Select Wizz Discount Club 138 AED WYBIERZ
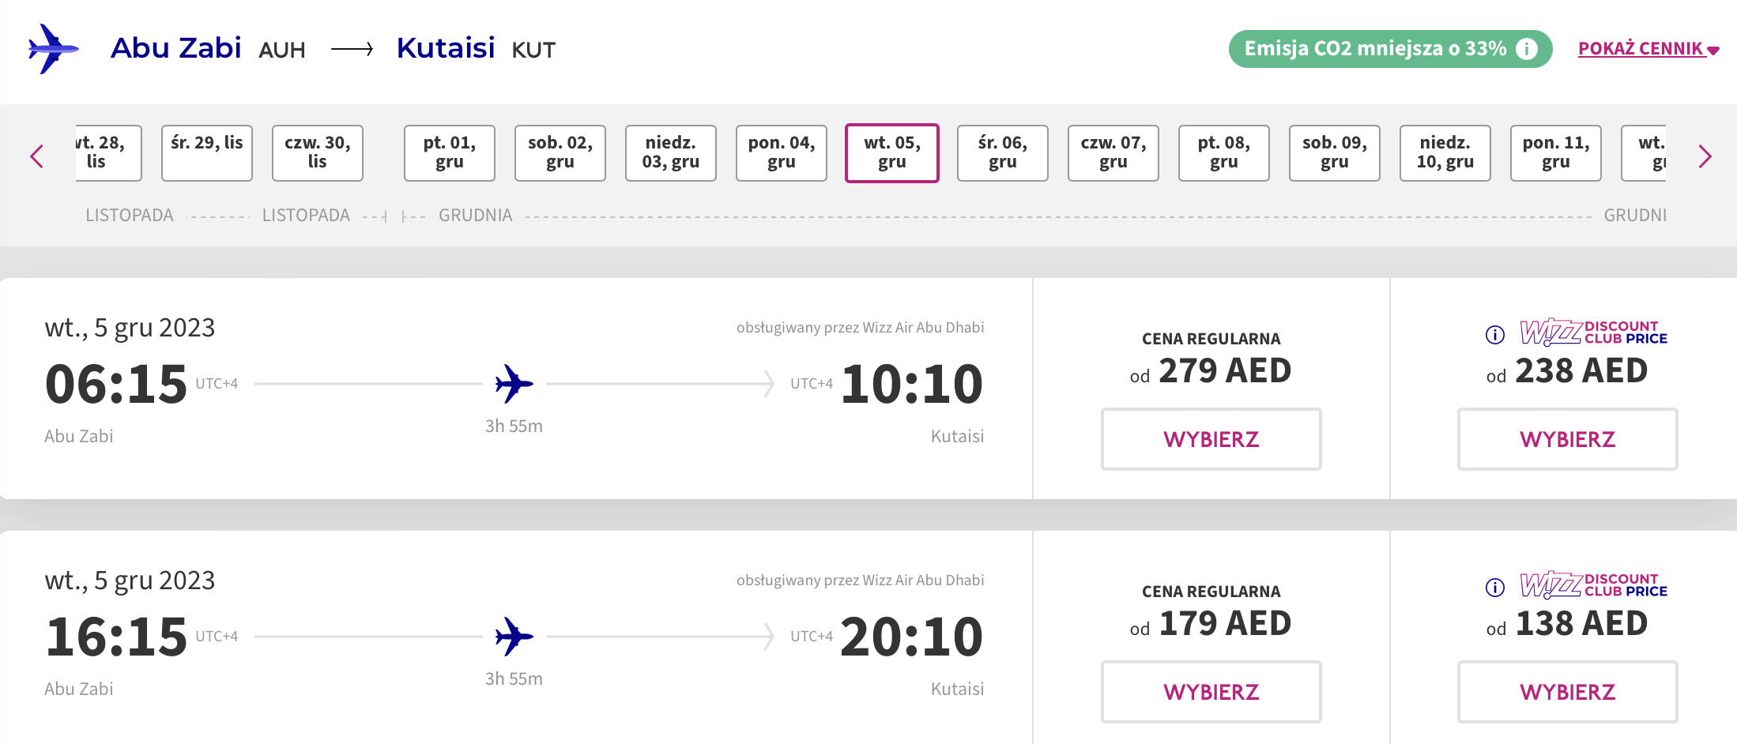 [1568, 692]
